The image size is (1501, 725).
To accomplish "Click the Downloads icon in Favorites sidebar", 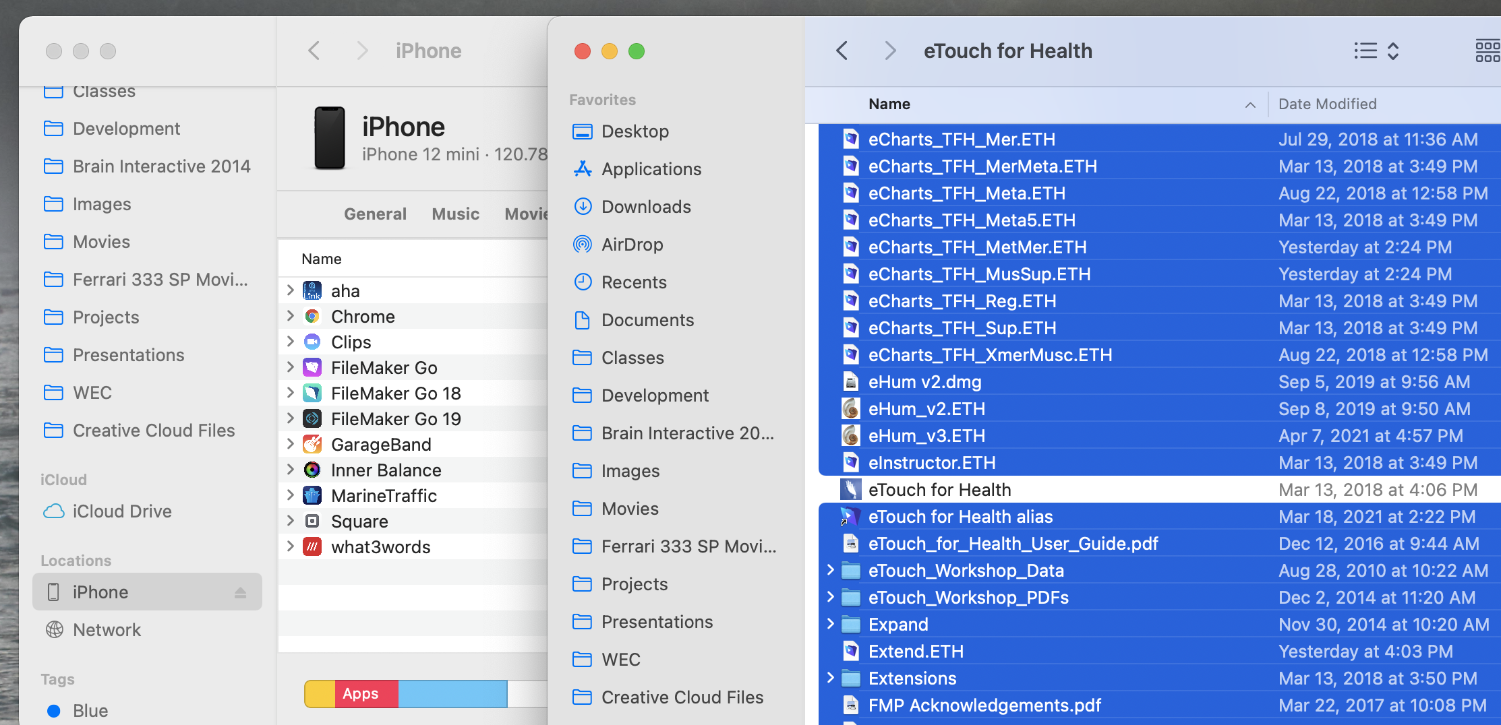I will (583, 207).
